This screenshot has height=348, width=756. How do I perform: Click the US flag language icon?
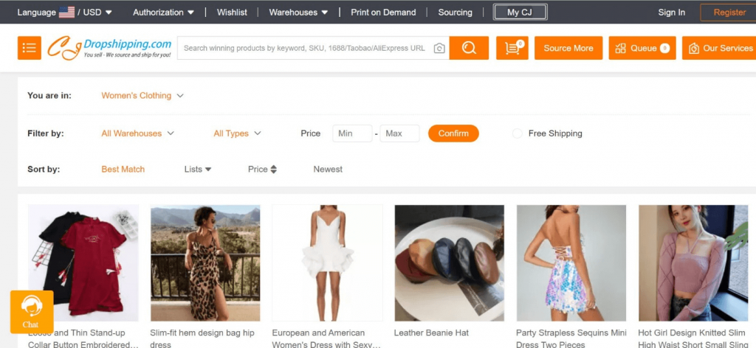click(x=66, y=13)
